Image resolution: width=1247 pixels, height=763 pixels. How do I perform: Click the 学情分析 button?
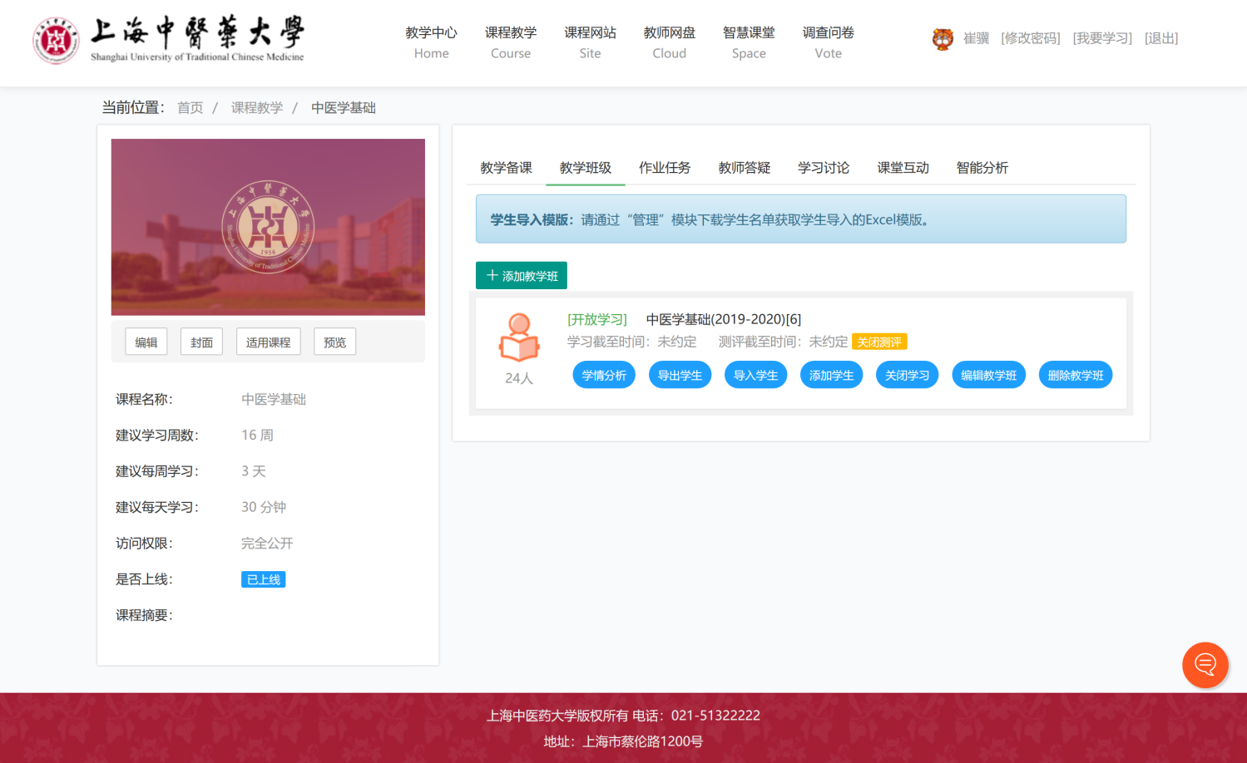coord(604,375)
